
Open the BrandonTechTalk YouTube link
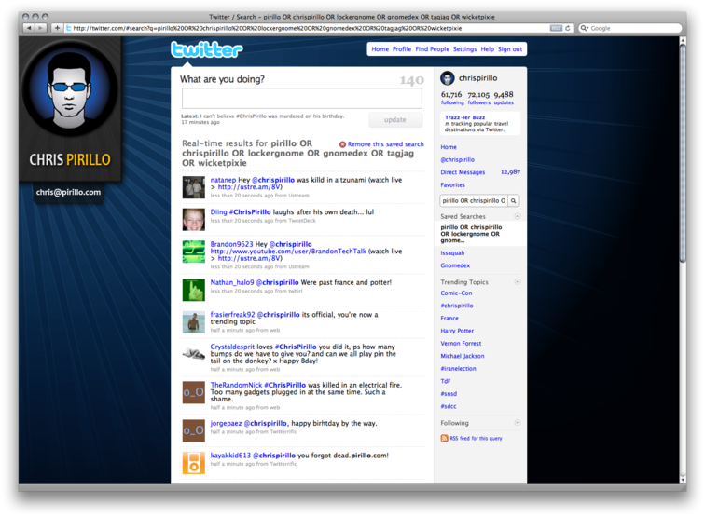[288, 252]
